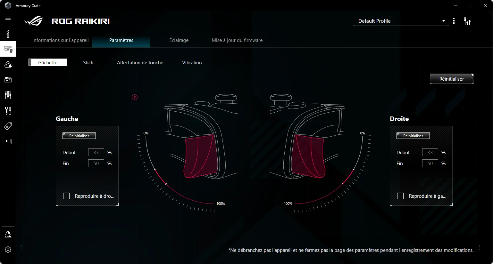Image resolution: width=493 pixels, height=264 pixels.
Task: Click the left trigger arc end handle
Action: (x=166, y=184)
